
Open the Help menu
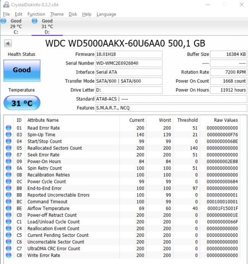pos(87,14)
